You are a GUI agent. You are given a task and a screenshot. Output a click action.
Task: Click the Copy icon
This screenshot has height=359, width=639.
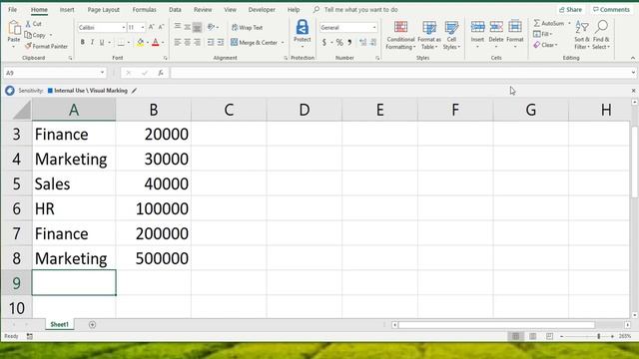click(x=28, y=36)
